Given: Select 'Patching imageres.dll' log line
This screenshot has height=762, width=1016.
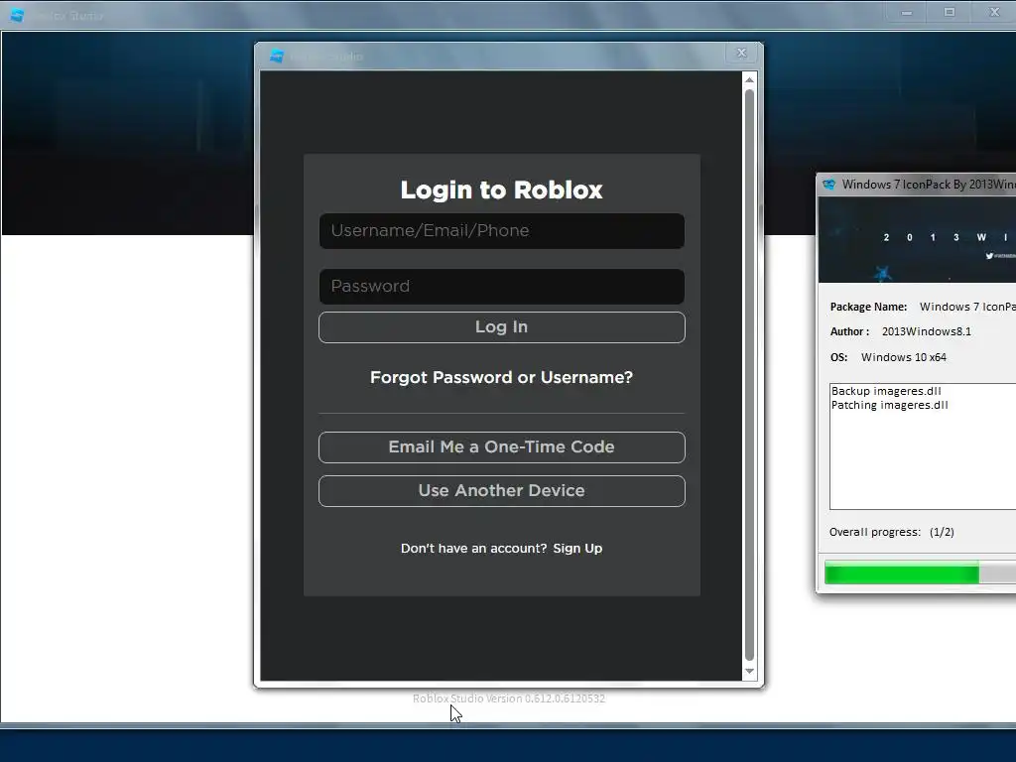Looking at the screenshot, I should [889, 405].
